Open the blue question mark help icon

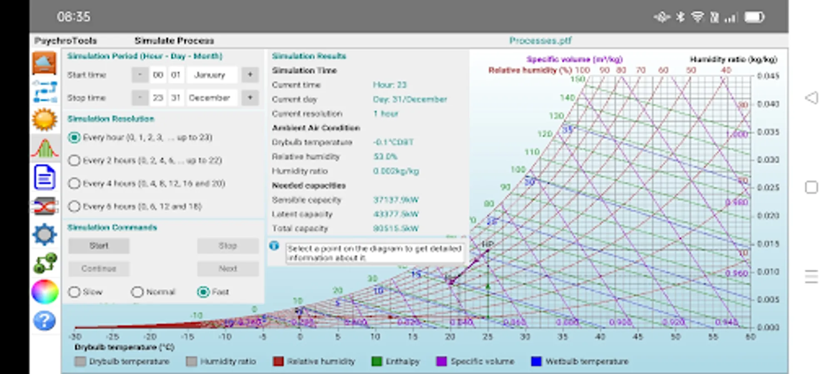(44, 321)
